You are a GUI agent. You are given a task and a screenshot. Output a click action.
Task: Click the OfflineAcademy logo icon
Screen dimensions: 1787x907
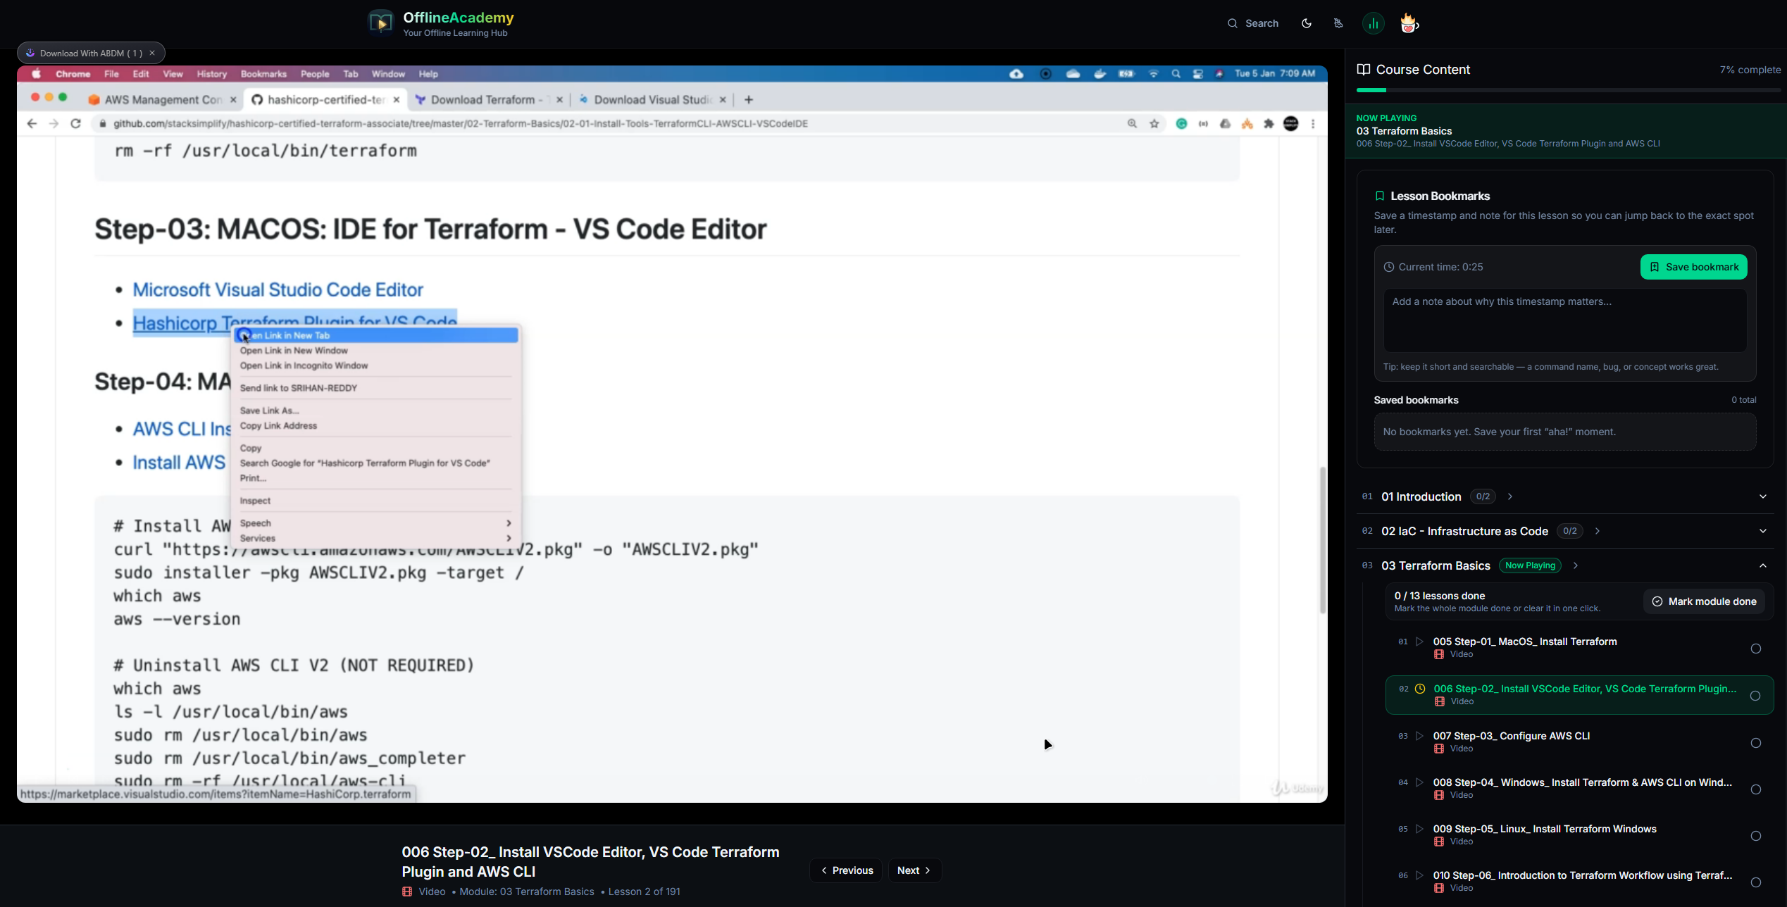coord(381,23)
